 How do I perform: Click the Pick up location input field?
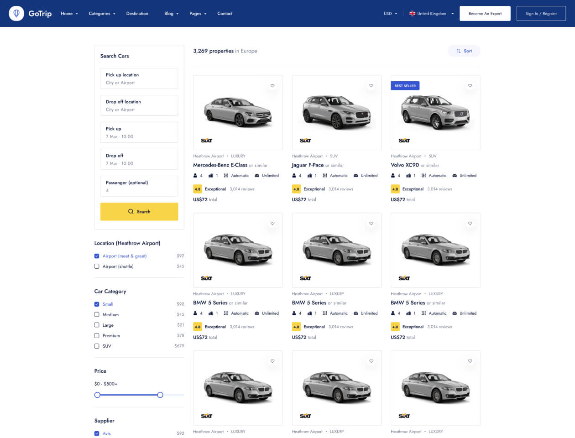(139, 78)
